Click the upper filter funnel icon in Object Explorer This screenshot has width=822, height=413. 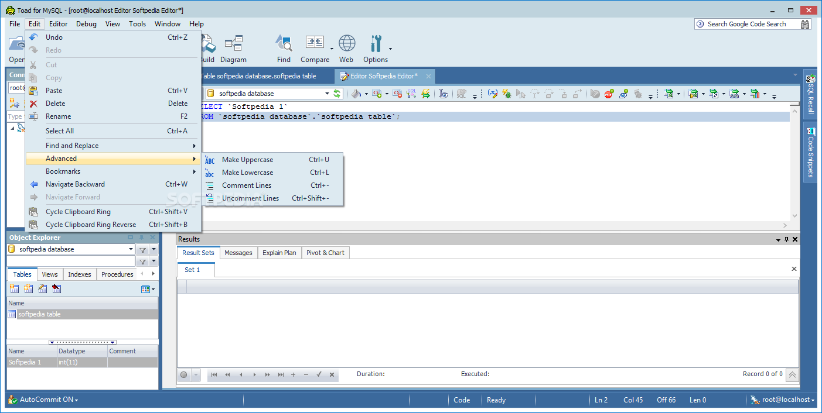coord(142,249)
